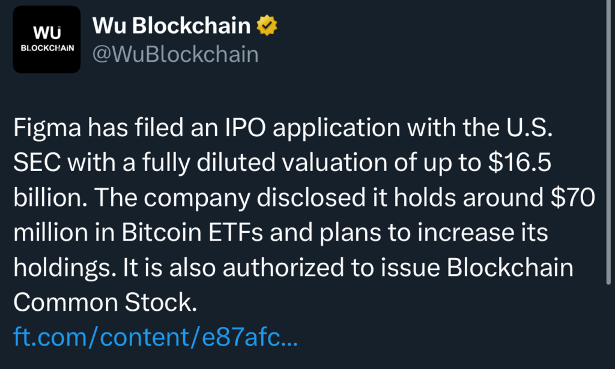Click the $16.5 valuation figure
615x369 pixels.
(x=520, y=162)
